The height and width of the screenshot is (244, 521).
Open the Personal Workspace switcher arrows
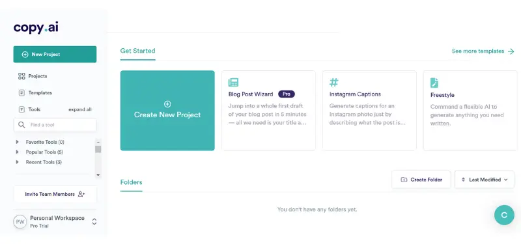[94, 221]
